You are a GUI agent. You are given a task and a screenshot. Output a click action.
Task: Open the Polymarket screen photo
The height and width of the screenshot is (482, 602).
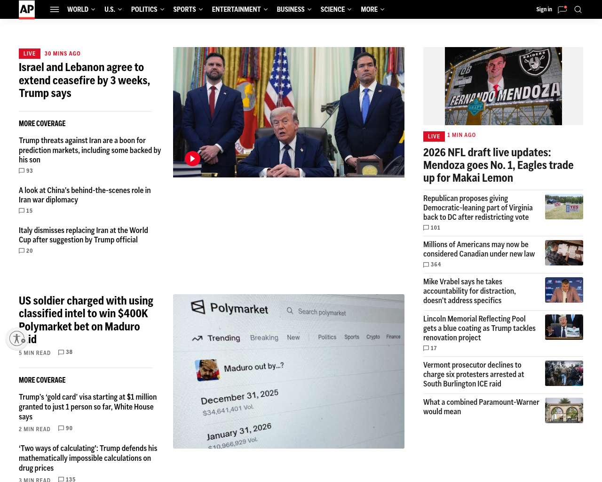pyautogui.click(x=289, y=371)
